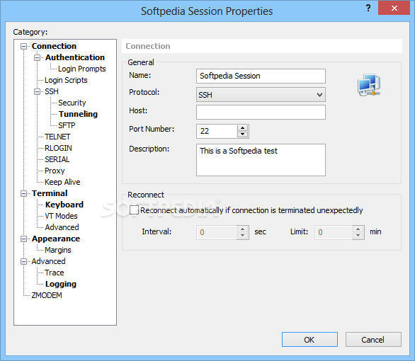415x361 pixels.
Task: Open Advanced under Terminal
Action: point(62,227)
